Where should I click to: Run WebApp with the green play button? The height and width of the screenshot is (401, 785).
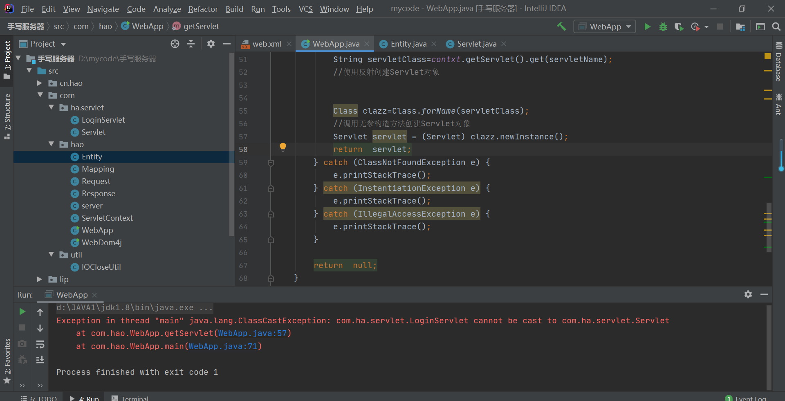(x=647, y=27)
